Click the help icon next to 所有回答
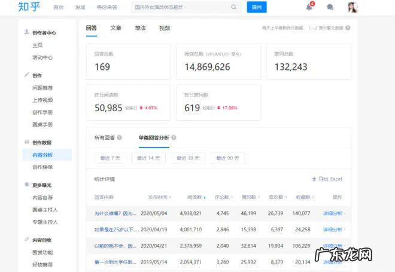The height and width of the screenshot is (272, 395). [x=120, y=137]
